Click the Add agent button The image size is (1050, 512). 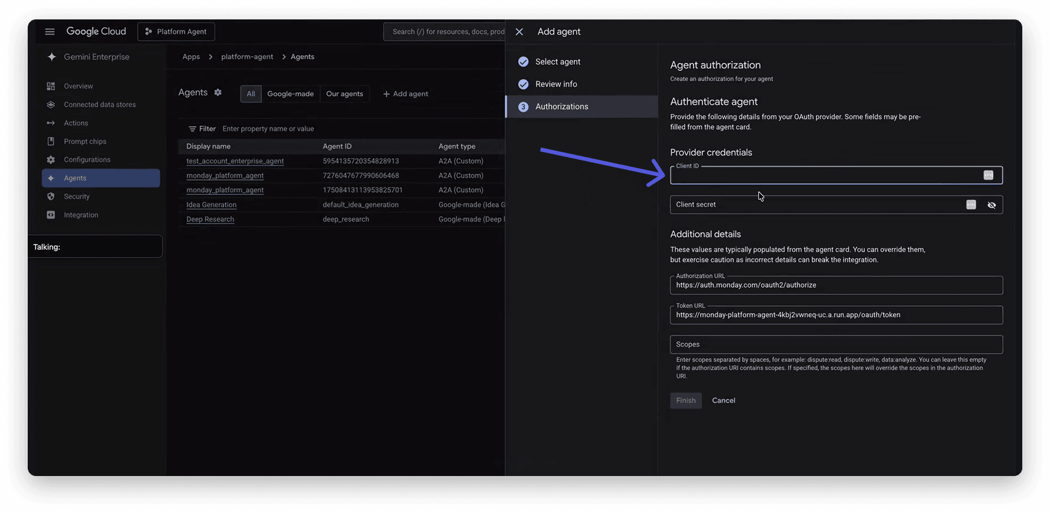pos(405,94)
